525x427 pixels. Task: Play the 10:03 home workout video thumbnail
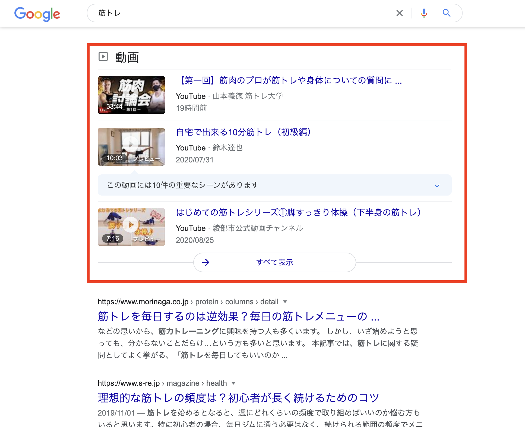(131, 147)
